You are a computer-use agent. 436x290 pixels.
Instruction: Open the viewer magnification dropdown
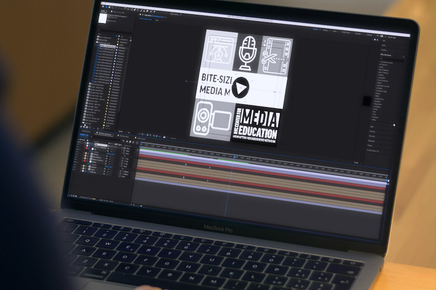click(x=121, y=131)
